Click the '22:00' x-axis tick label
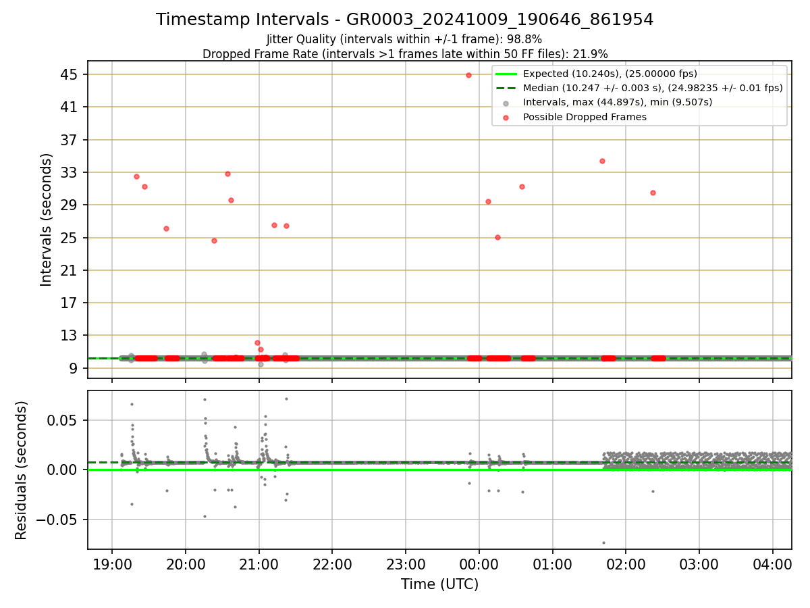Image resolution: width=810 pixels, height=608 pixels. coord(332,564)
